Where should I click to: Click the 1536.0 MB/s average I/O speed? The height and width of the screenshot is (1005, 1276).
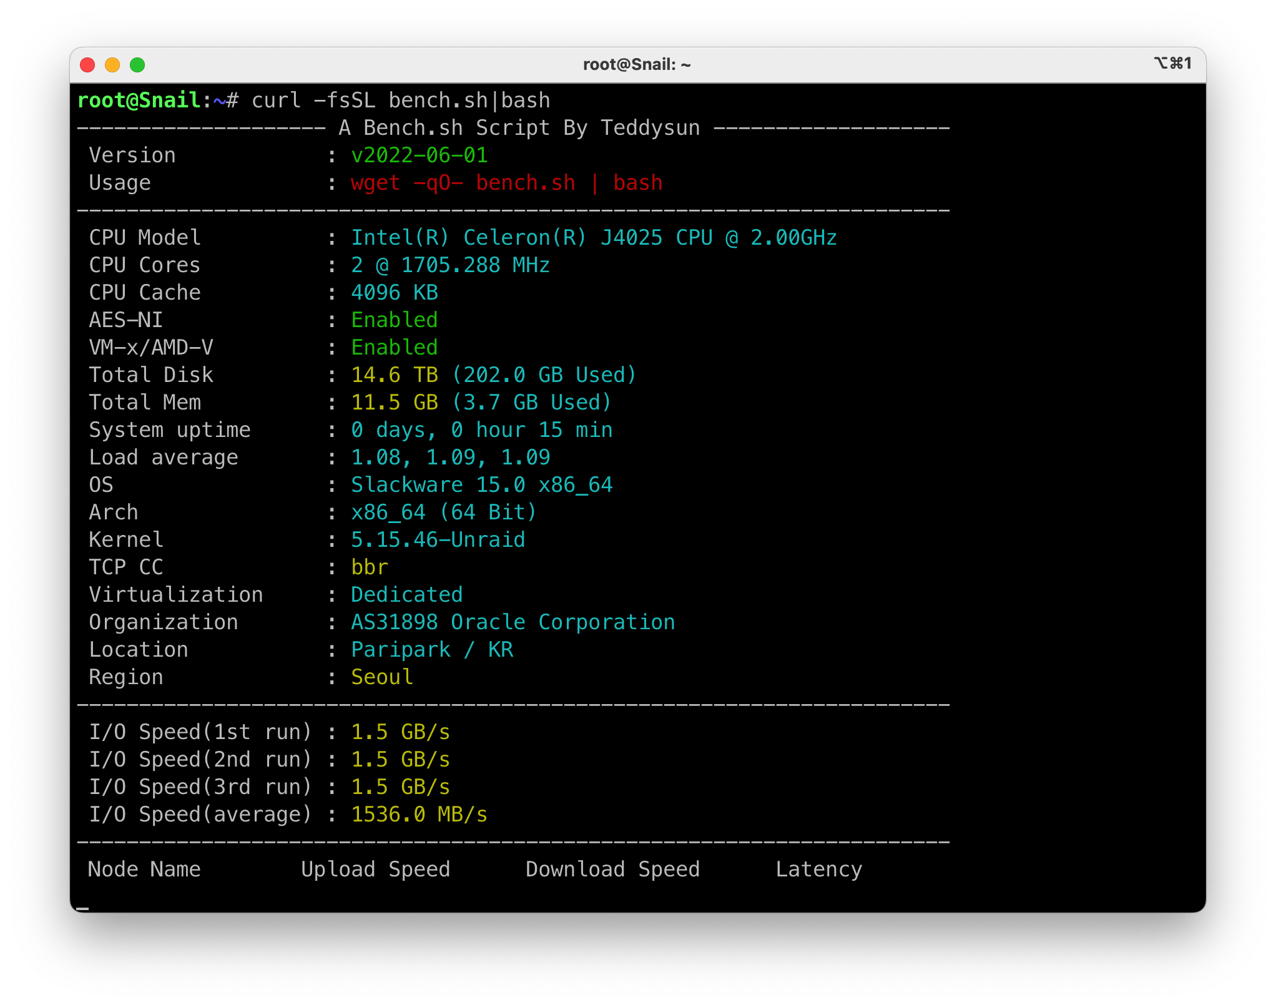[419, 815]
